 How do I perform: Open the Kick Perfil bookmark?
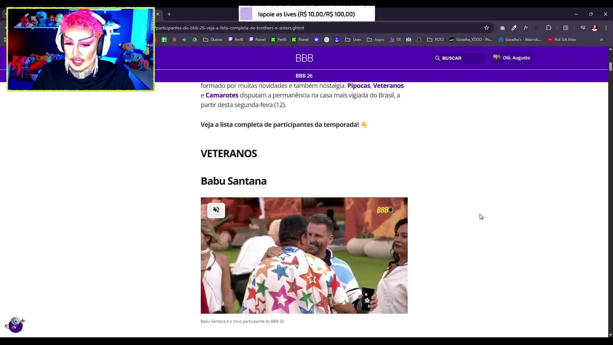coord(278,40)
